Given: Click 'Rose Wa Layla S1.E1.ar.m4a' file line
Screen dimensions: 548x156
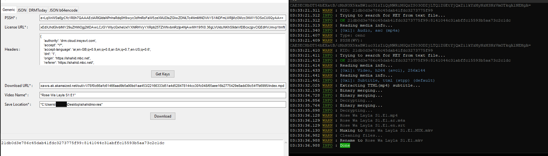Looking at the screenshot, I should coord(372,120).
